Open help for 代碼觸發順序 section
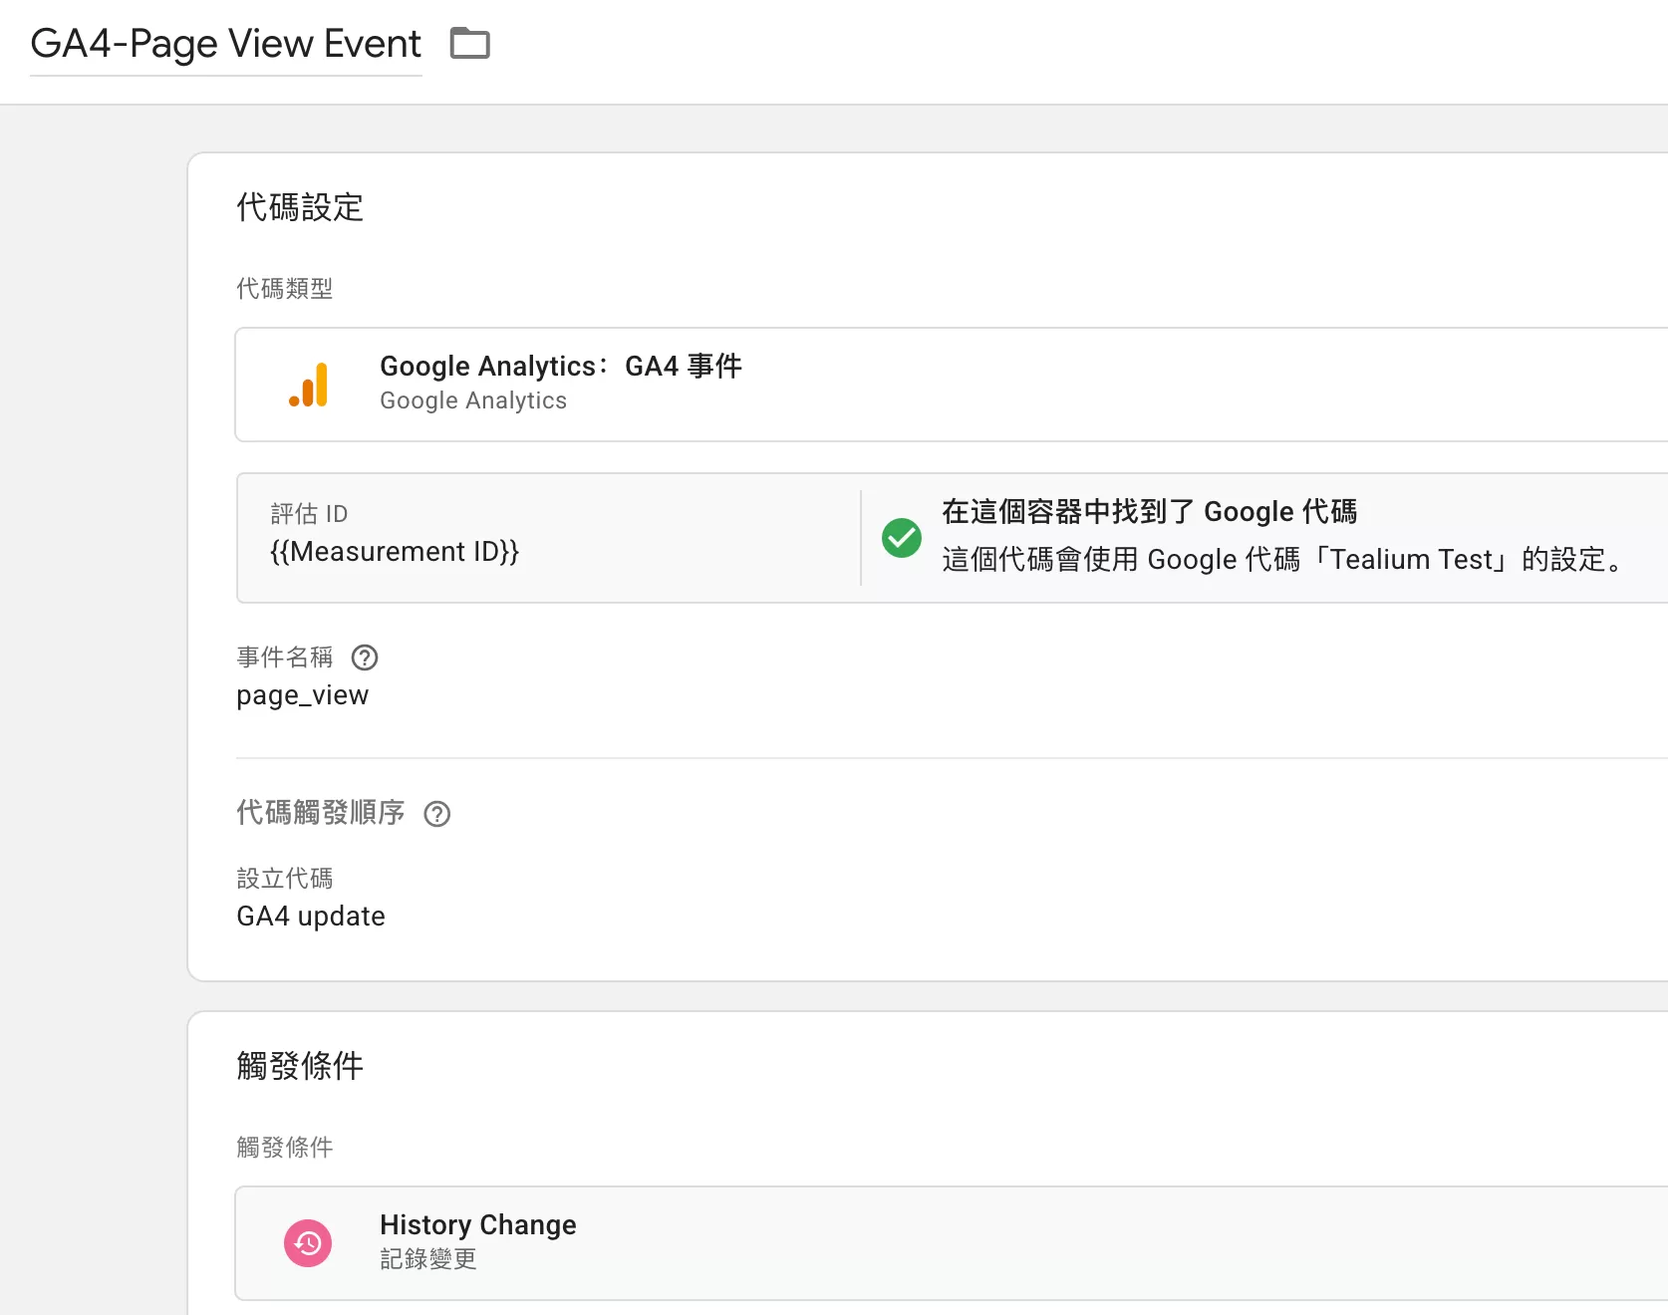 pyautogui.click(x=437, y=814)
